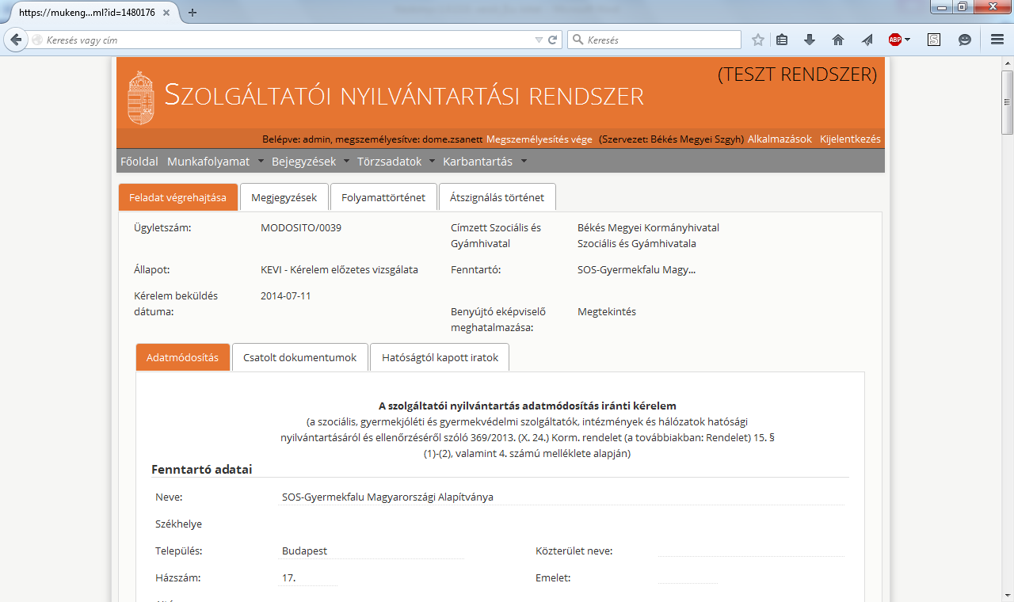Expand the Karbantartás dropdown arrow
Viewport: 1014px width, 602px height.
tap(524, 162)
